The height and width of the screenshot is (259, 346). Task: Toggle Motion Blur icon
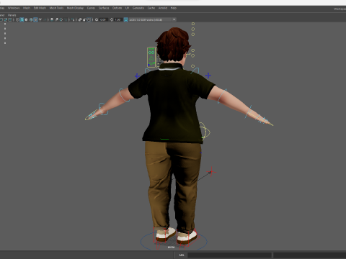pos(56,19)
